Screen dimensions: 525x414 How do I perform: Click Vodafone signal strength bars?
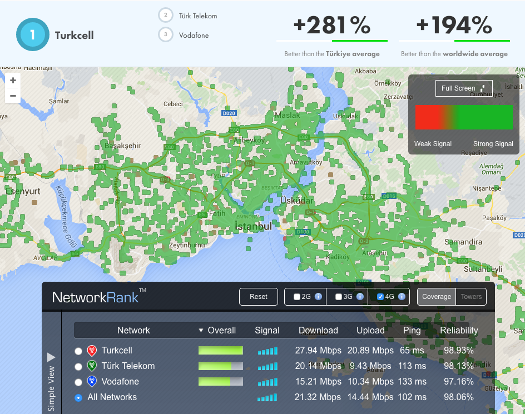[268, 382]
